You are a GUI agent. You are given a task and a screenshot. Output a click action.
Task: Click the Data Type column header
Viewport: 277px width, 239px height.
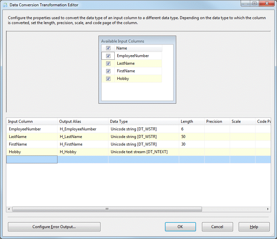tap(143, 121)
